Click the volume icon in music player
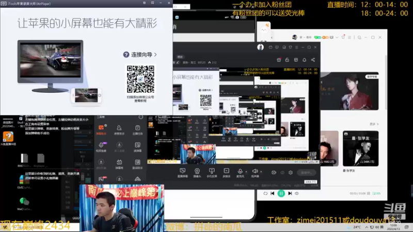The height and width of the screenshot is (232, 413). pos(297,193)
